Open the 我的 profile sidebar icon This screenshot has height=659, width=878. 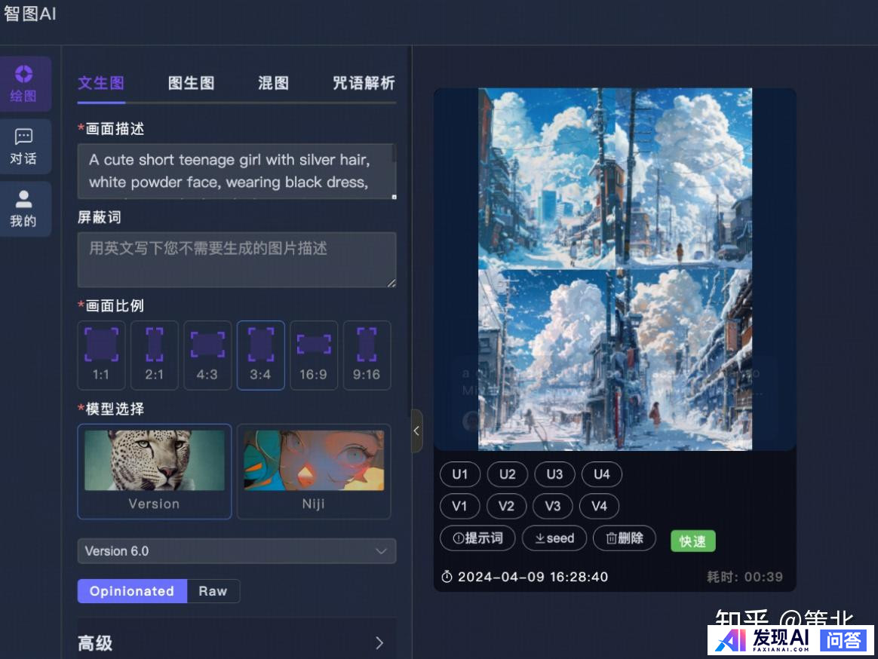[x=24, y=209]
